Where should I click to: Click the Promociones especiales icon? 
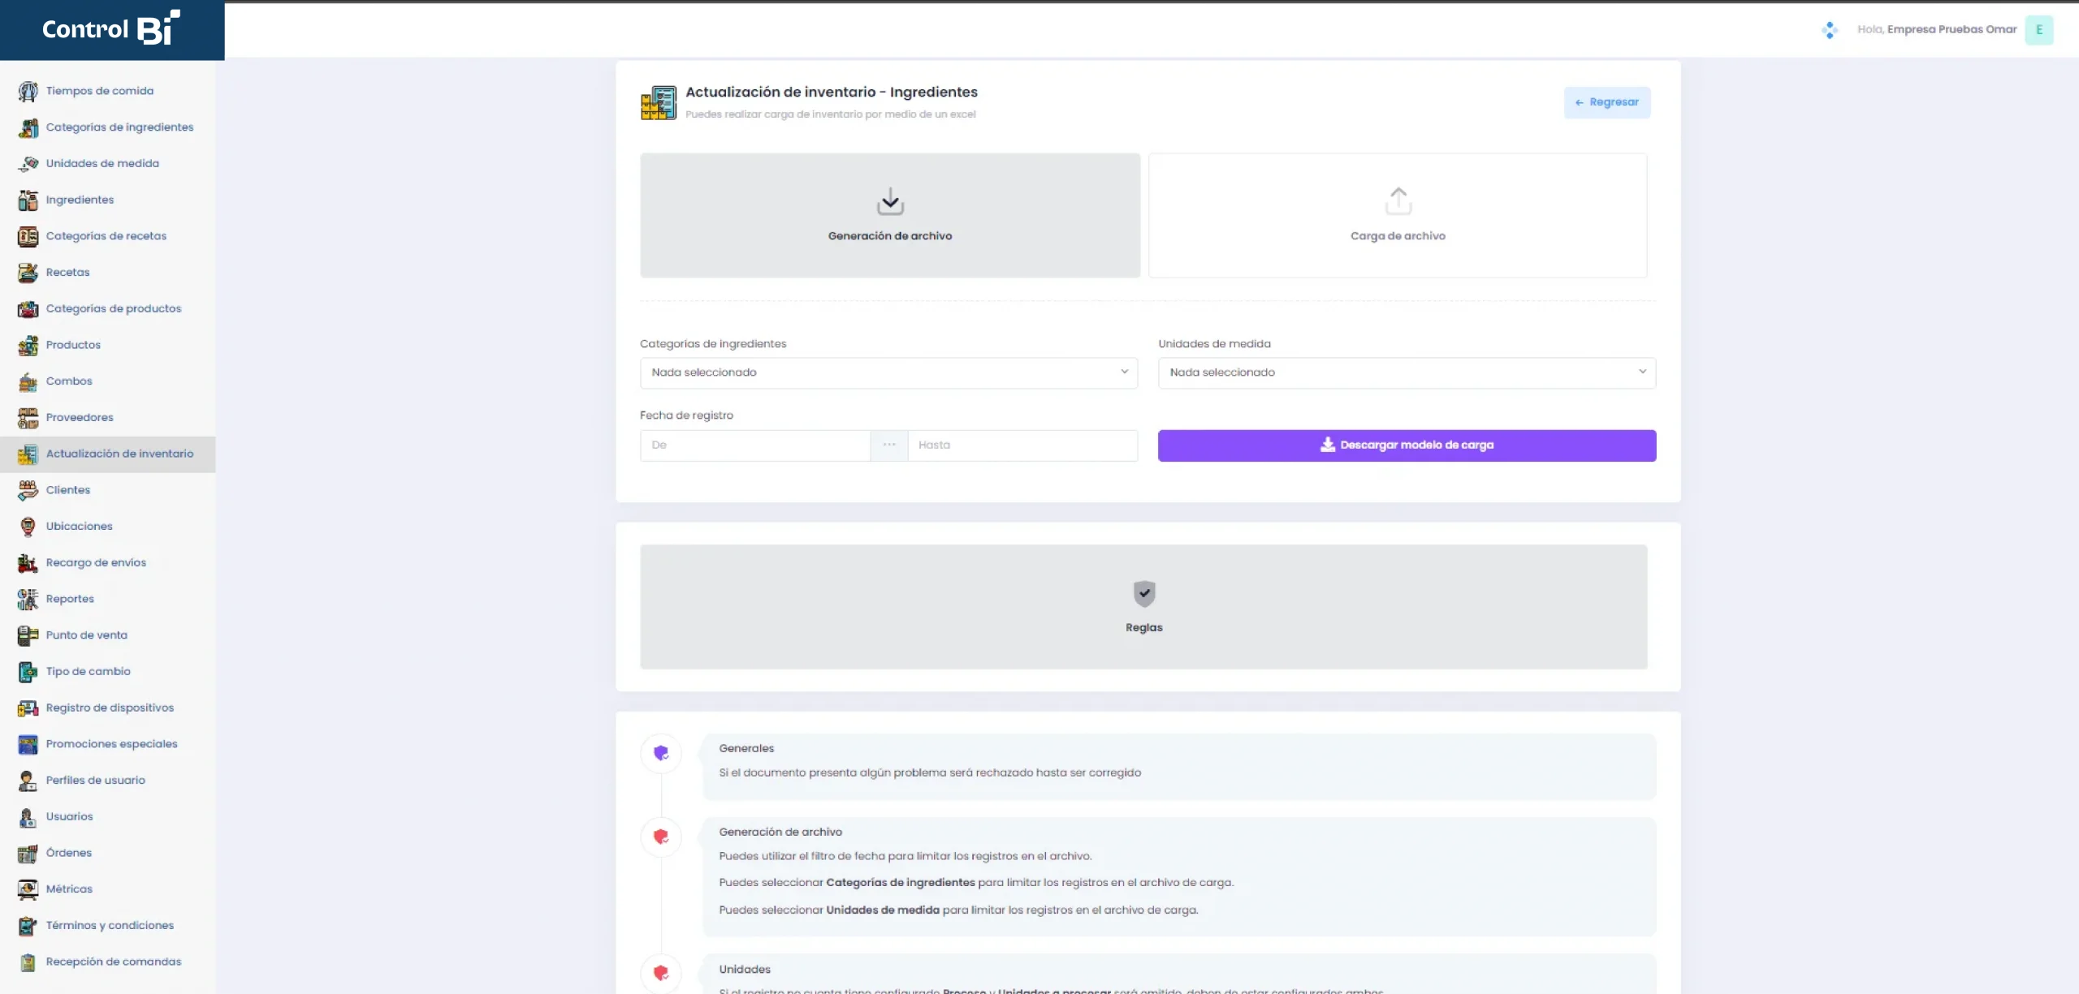(28, 744)
